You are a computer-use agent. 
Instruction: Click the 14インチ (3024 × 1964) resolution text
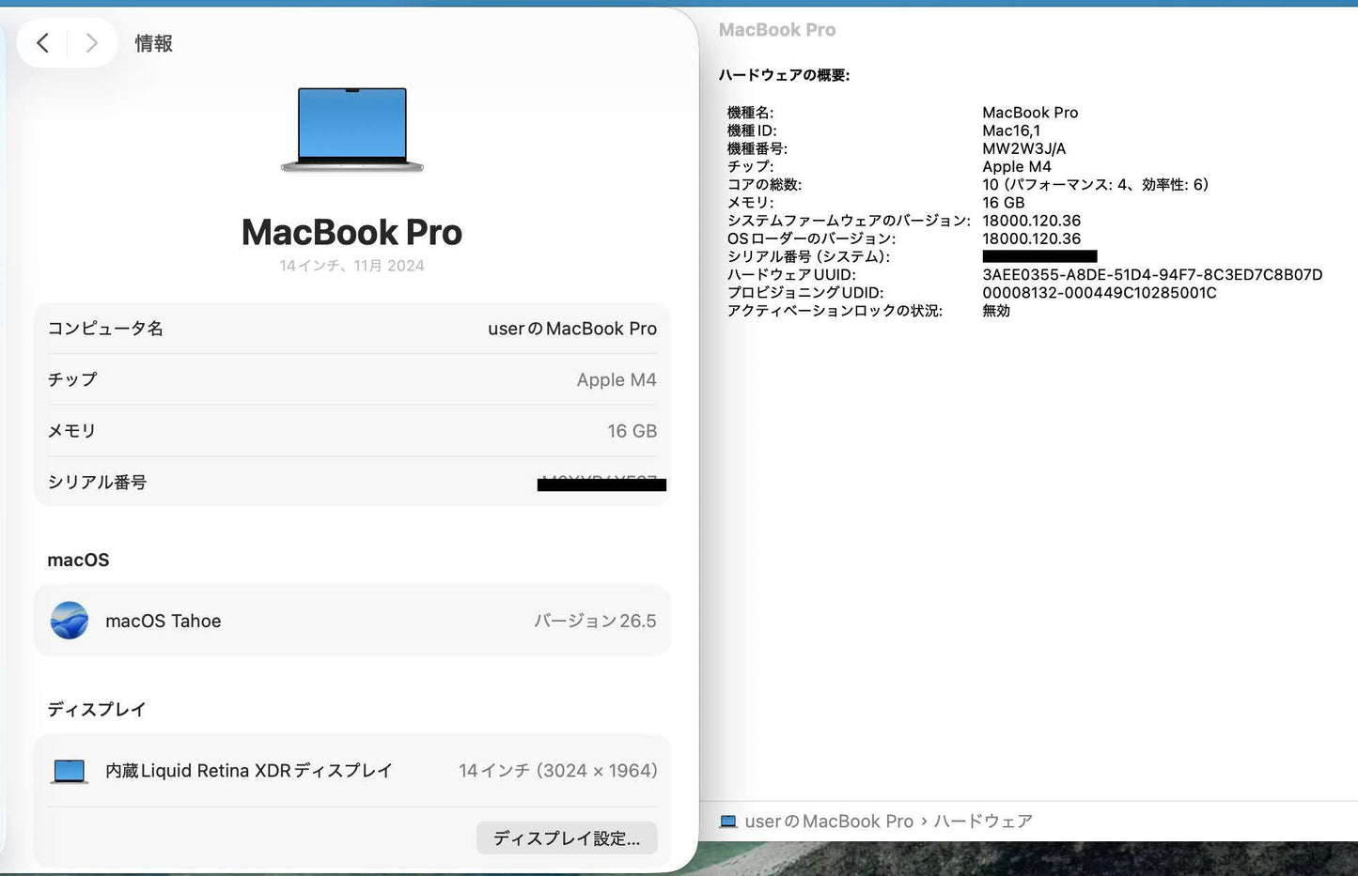(x=558, y=771)
